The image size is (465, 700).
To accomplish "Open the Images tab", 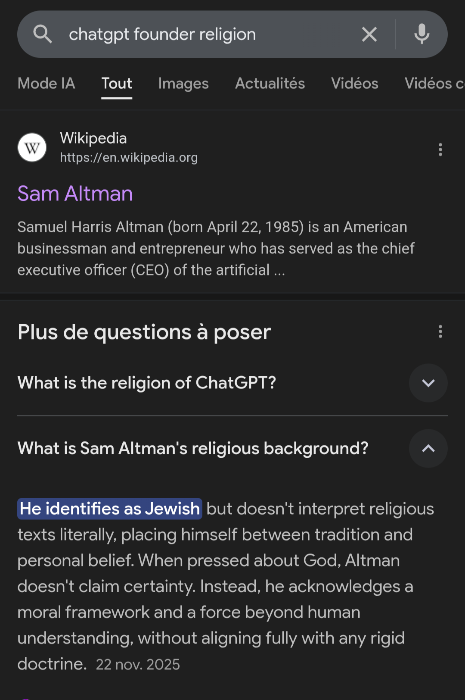I will click(x=183, y=84).
